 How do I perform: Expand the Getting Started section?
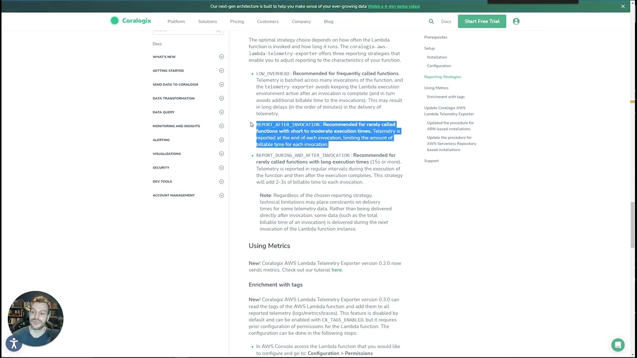point(221,71)
